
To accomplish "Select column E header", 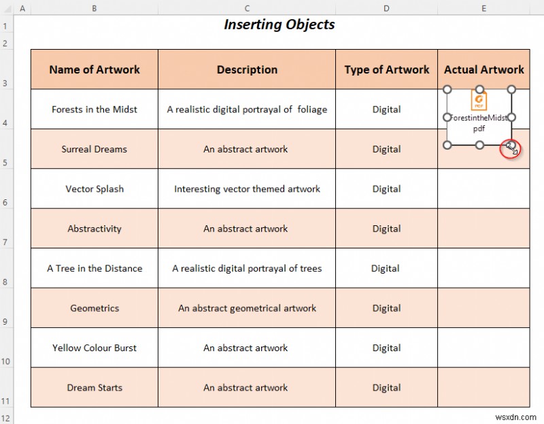I will [483, 8].
